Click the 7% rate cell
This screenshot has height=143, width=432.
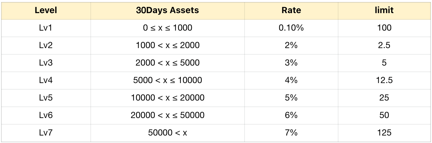[x=291, y=133]
